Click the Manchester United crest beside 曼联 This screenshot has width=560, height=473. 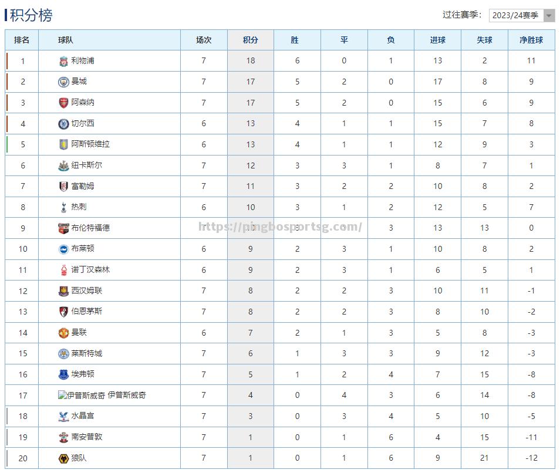(x=63, y=333)
